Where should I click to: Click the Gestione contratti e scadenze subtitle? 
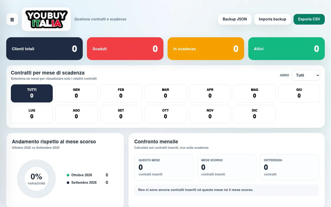coord(100,19)
